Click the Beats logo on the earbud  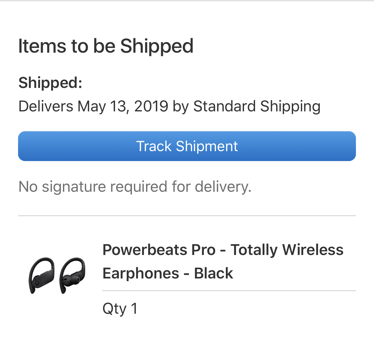(x=37, y=282)
